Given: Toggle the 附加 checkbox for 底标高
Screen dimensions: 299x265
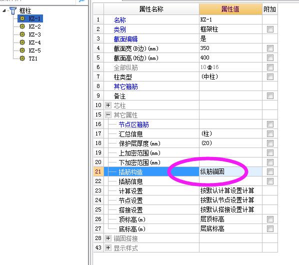Looking at the screenshot, I should tap(270, 228).
